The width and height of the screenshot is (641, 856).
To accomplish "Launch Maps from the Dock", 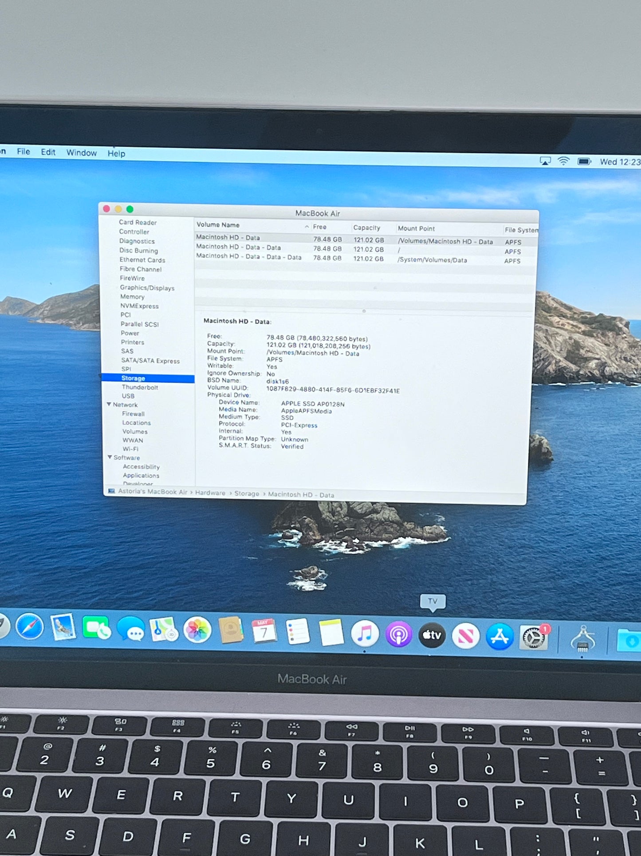I will 164,629.
